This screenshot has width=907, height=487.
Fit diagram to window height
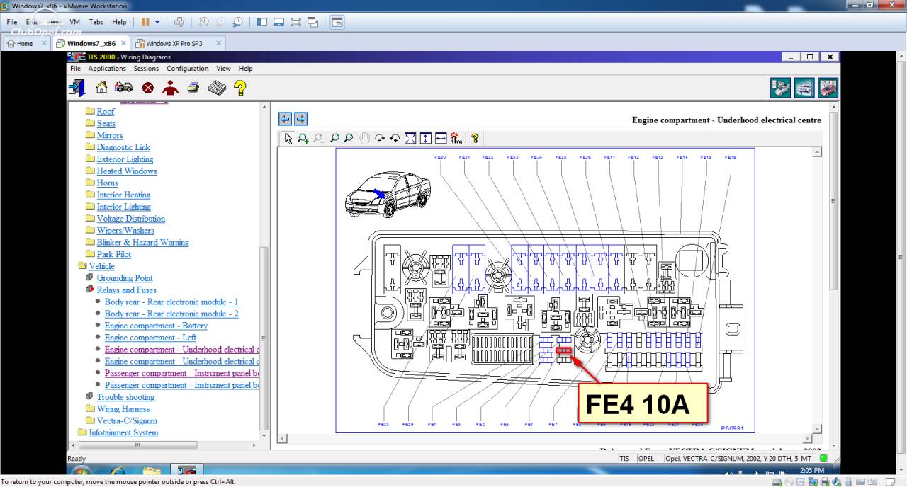tap(425, 139)
